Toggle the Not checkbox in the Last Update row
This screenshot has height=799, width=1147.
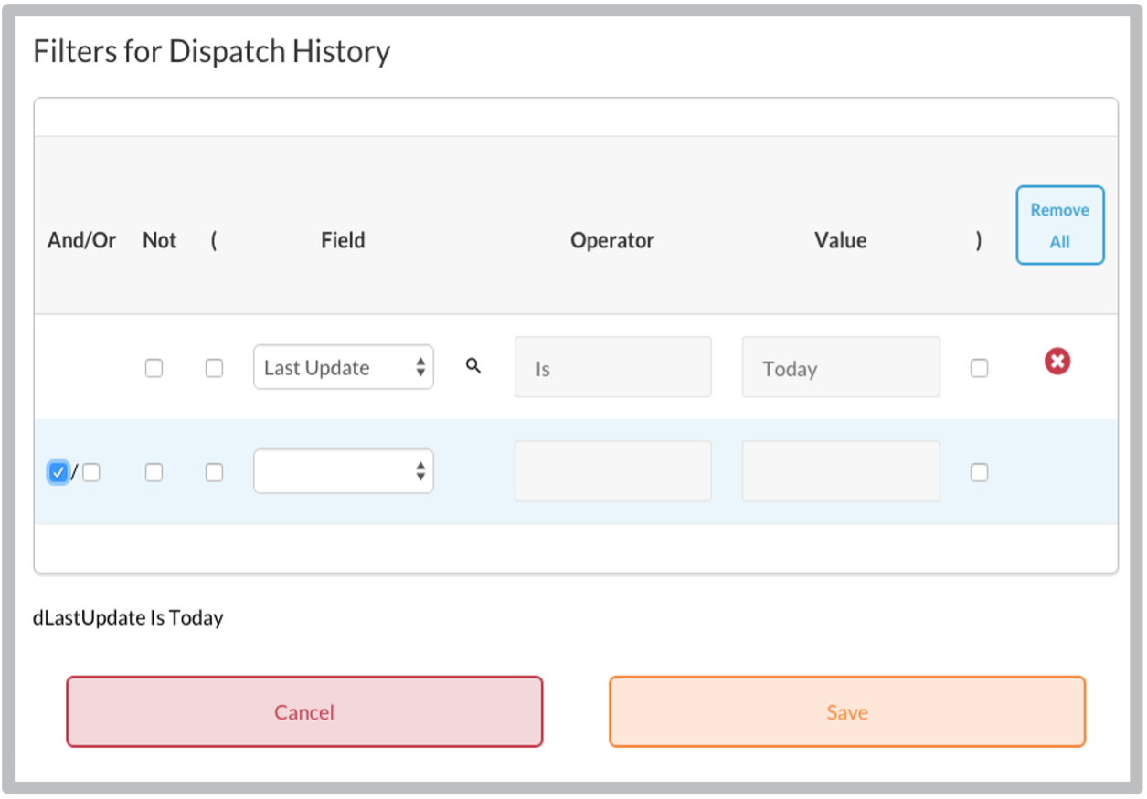click(x=154, y=368)
